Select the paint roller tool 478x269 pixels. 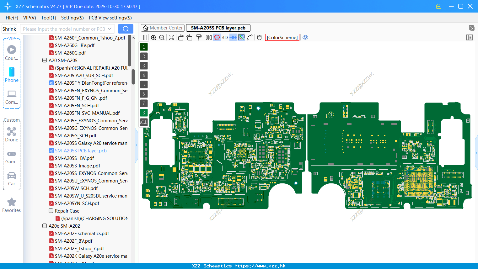(x=199, y=38)
